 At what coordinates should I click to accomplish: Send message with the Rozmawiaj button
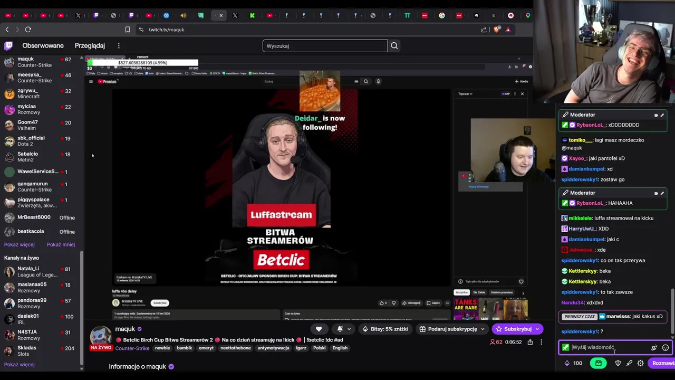pos(662,363)
